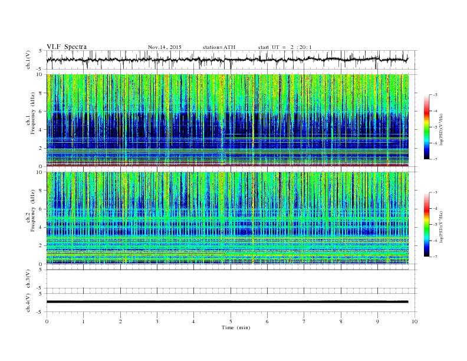Click the 8 label on the Time axis

point(341,321)
